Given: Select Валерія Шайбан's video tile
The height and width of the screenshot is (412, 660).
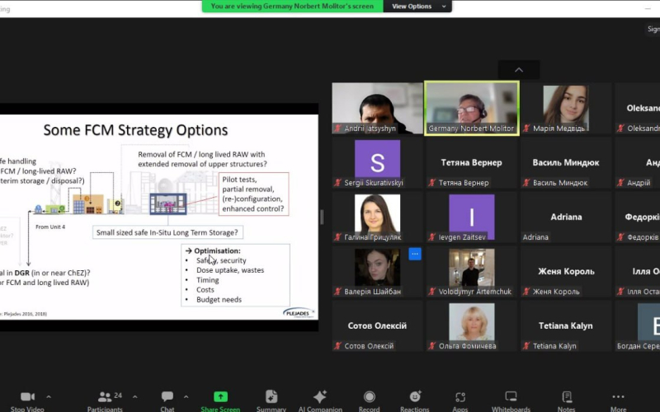Looking at the screenshot, I should click(x=377, y=271).
